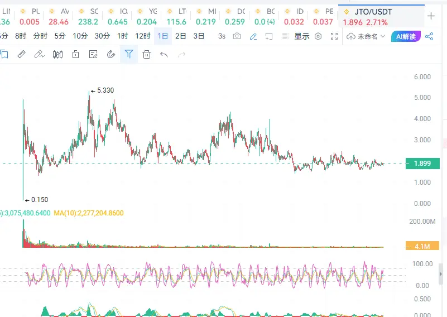Switch to the 10分 timeframe
Screen dimensions: 447x317
coord(80,36)
